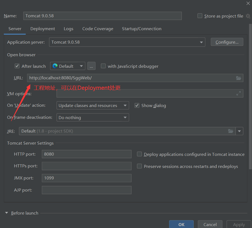This screenshot has width=252, height=228.
Task: Click the expand icon in VM options field
Action: tap(239, 93)
